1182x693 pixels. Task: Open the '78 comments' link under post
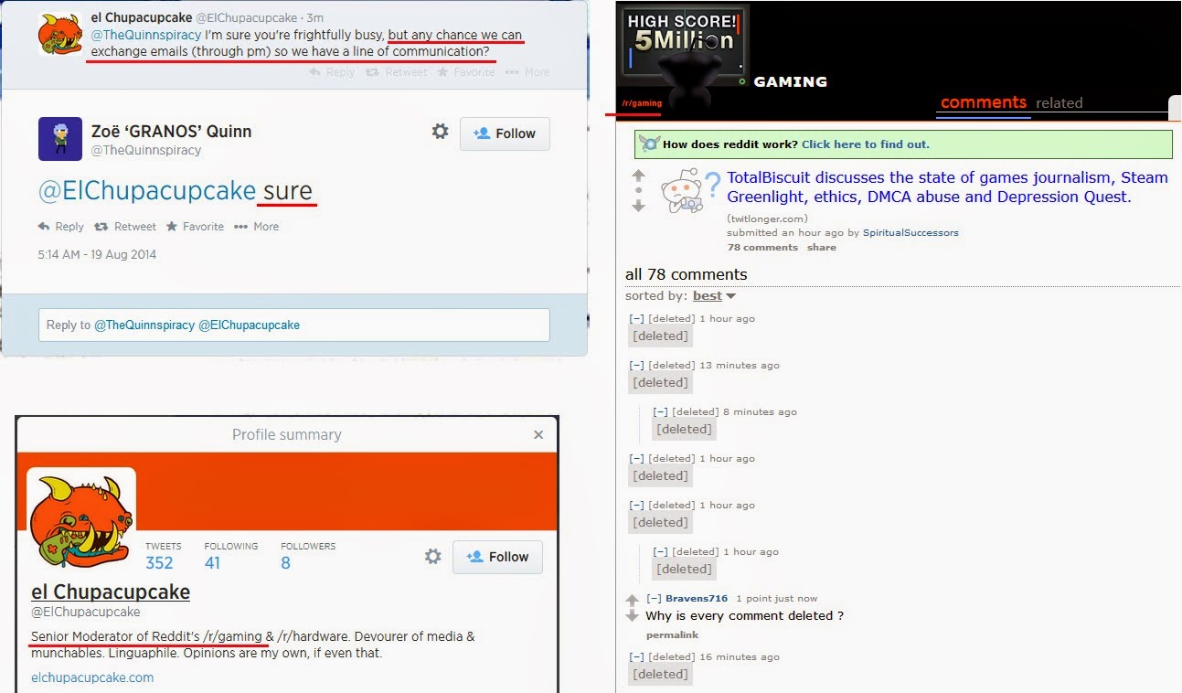[x=762, y=247]
